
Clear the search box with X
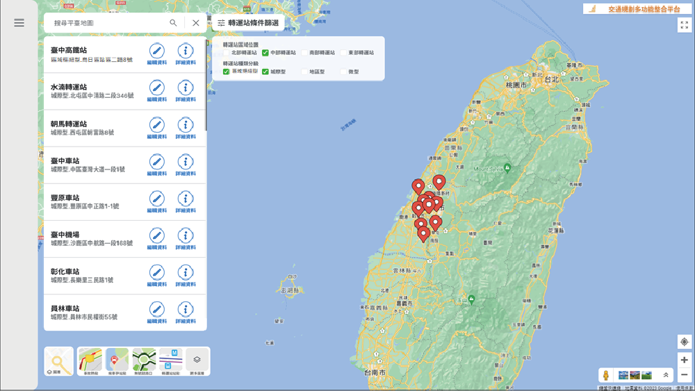click(x=196, y=23)
